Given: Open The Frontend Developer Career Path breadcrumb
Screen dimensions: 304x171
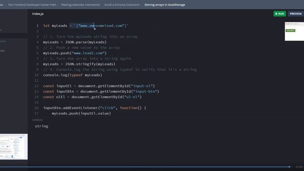Looking at the screenshot, I should coord(32,5).
